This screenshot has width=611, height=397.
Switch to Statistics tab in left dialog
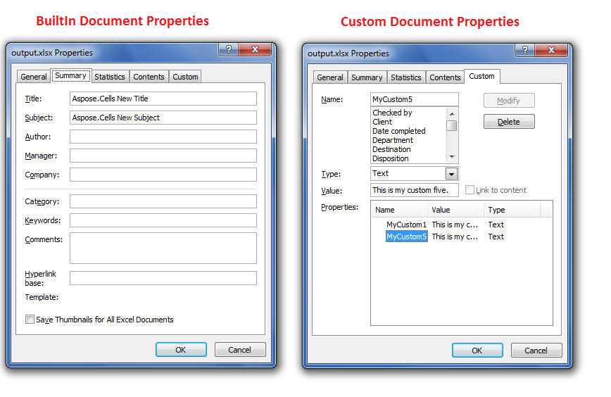pos(110,77)
